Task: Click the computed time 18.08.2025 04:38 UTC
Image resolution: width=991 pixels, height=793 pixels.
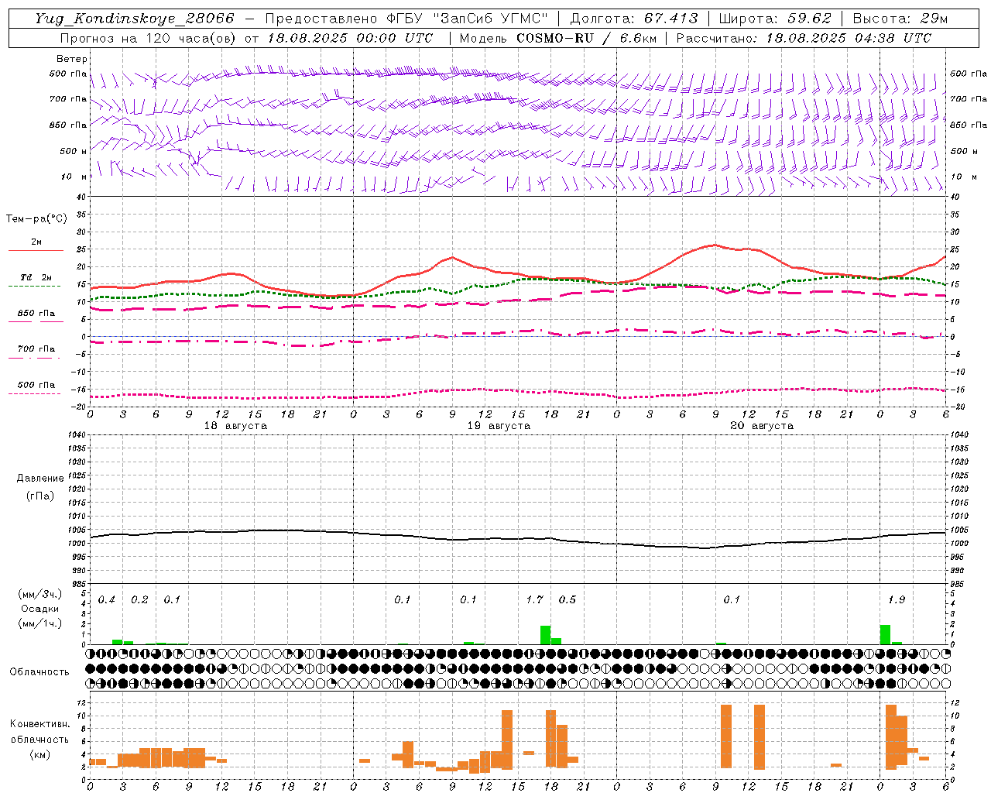Action: pos(849,38)
